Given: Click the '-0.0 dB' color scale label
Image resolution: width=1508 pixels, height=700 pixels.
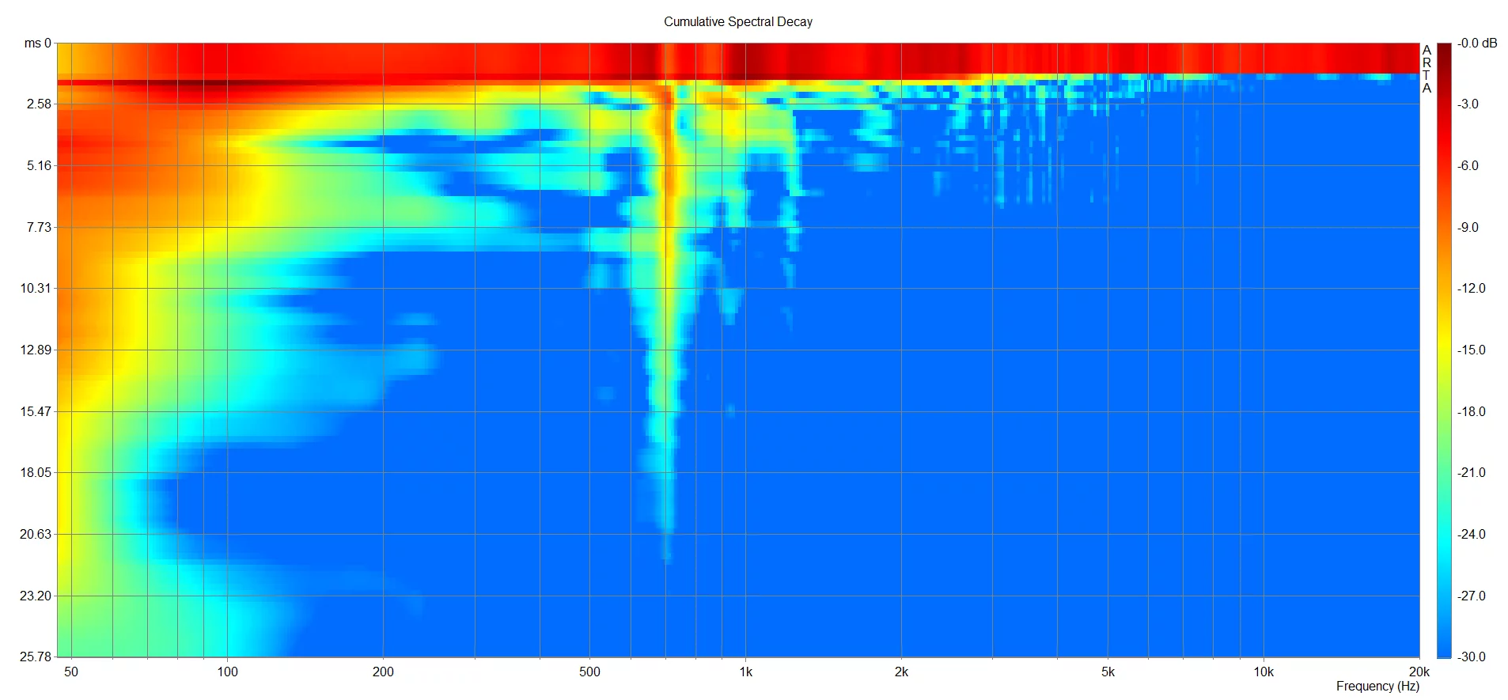Looking at the screenshot, I should click(x=1477, y=43).
